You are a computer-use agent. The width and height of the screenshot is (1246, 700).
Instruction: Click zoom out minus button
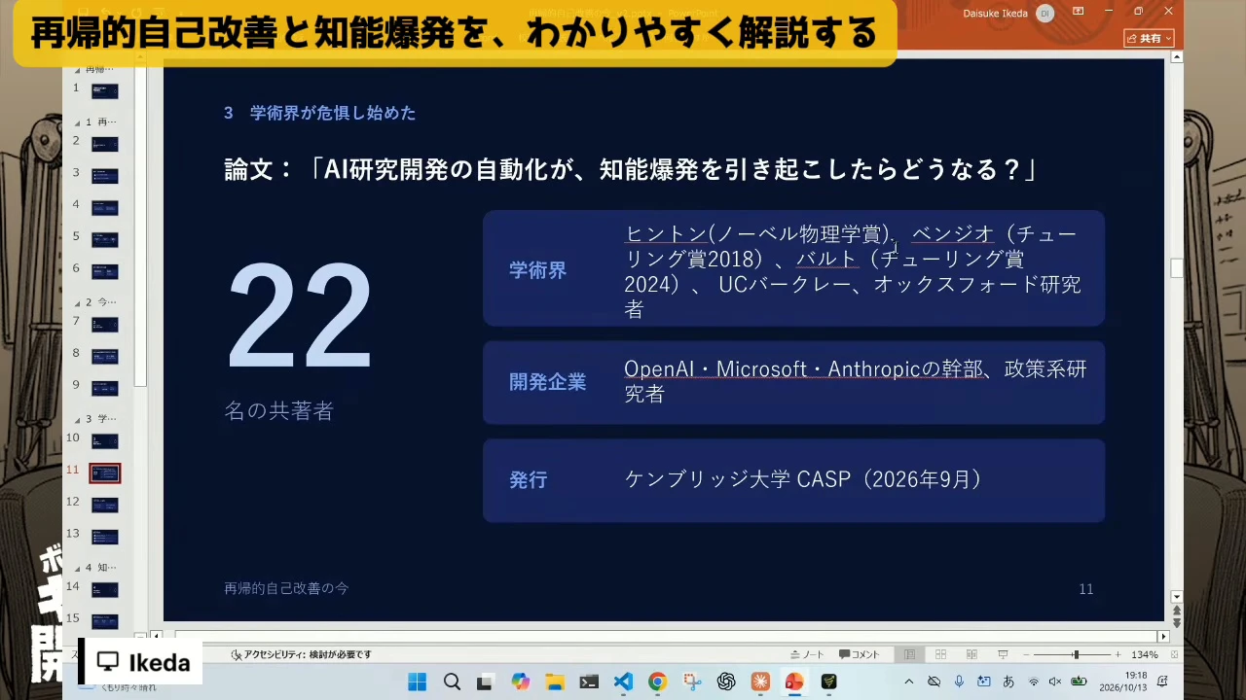pos(1025,654)
